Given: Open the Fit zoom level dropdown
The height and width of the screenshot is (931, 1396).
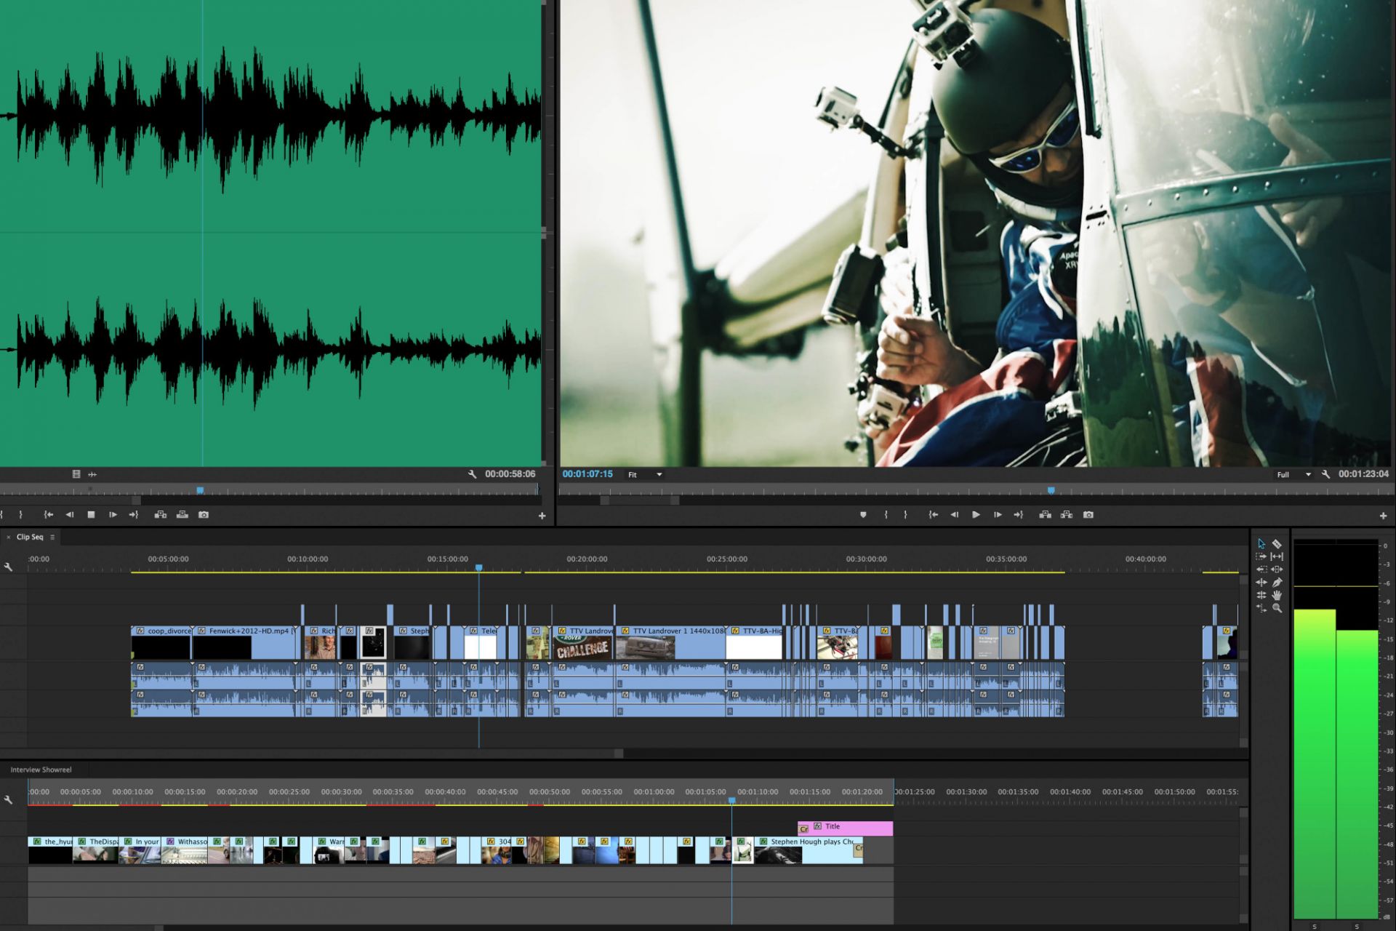Looking at the screenshot, I should tap(645, 475).
